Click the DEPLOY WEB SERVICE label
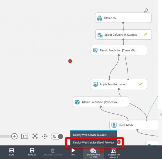This screenshot has width=162, height=159. point(93,156)
